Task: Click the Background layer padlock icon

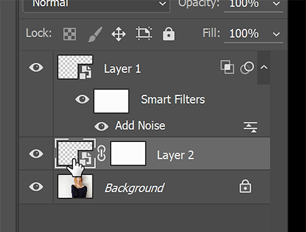Action: [245, 186]
